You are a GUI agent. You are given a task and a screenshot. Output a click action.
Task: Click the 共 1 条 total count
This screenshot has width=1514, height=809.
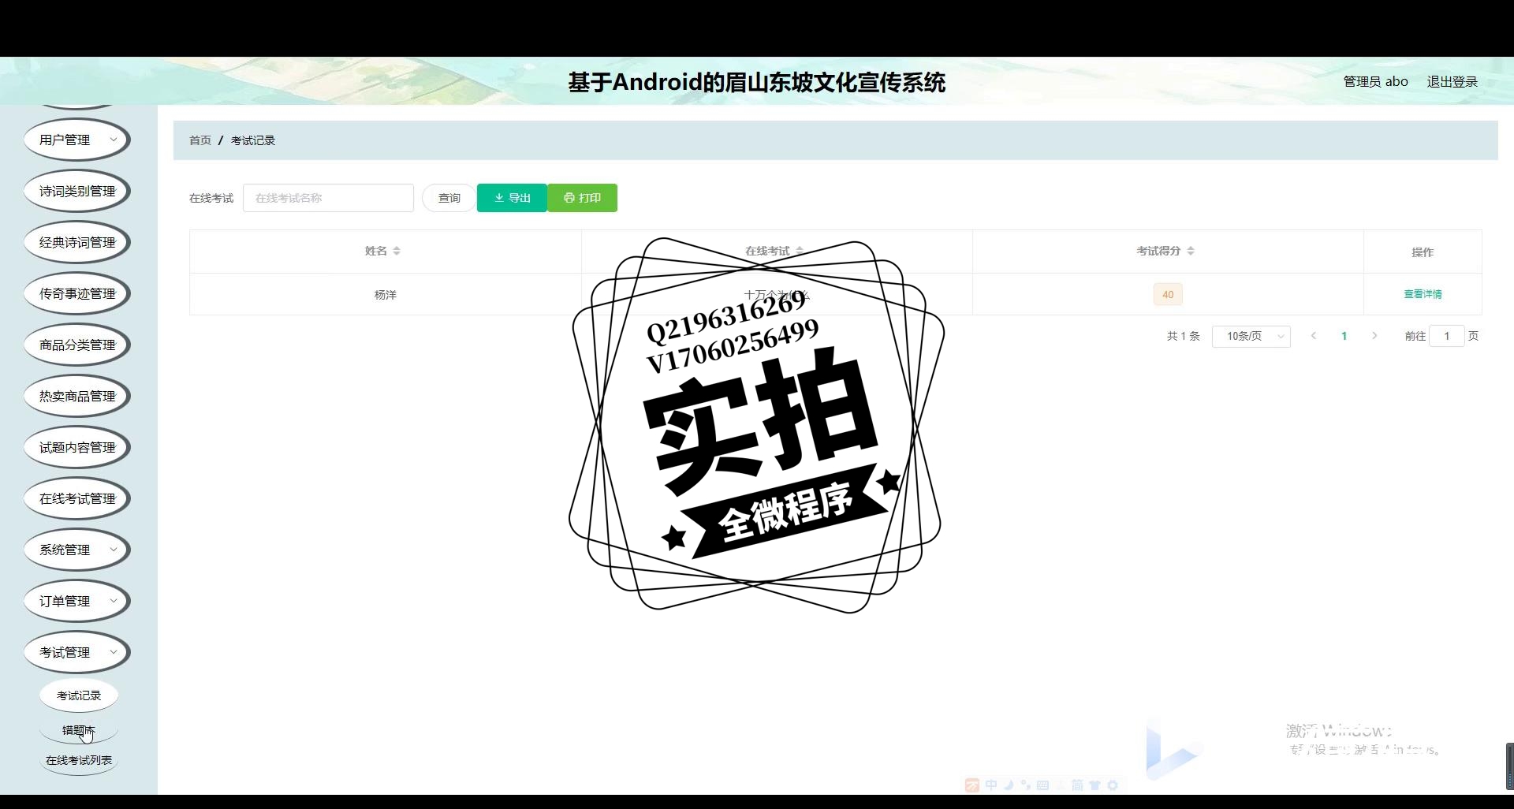coord(1183,336)
